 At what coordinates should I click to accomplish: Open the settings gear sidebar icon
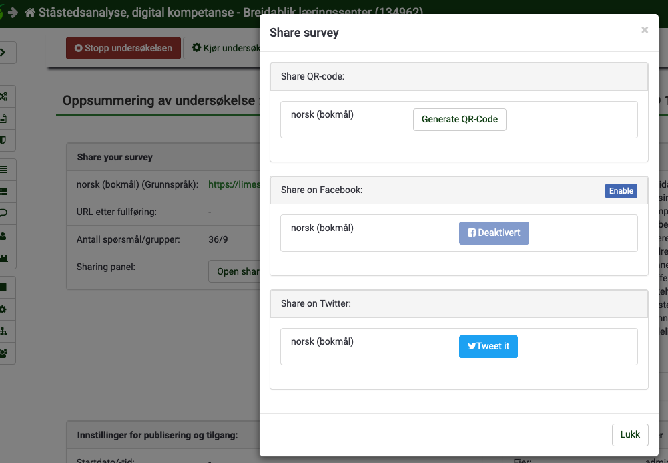pos(5,309)
